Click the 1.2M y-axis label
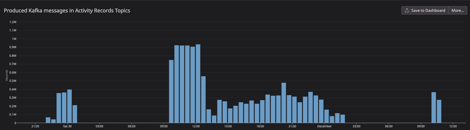The width and height of the screenshot is (470, 130). 13,22
